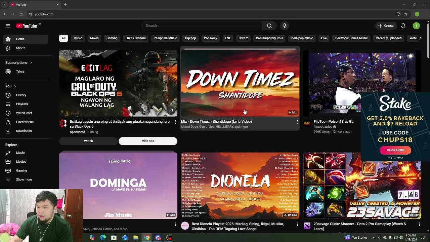This screenshot has width=430, height=242.
Task: Click CLICK HERE on Stake overlay
Action: tap(395, 150)
